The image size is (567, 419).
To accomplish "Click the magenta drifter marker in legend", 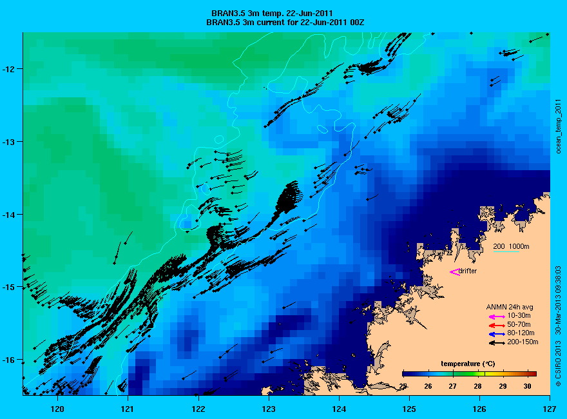I will point(454,272).
